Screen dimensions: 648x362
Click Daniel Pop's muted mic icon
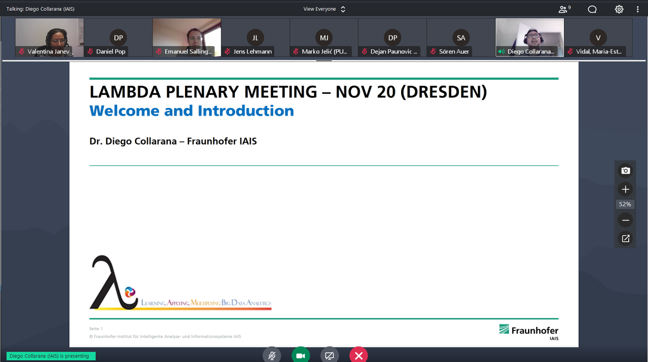click(90, 51)
